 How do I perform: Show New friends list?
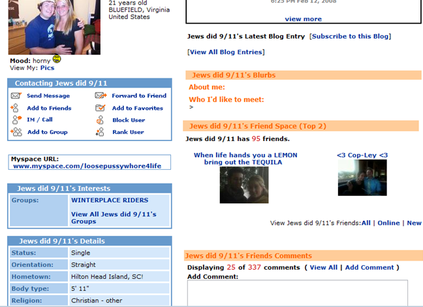pyautogui.click(x=414, y=223)
